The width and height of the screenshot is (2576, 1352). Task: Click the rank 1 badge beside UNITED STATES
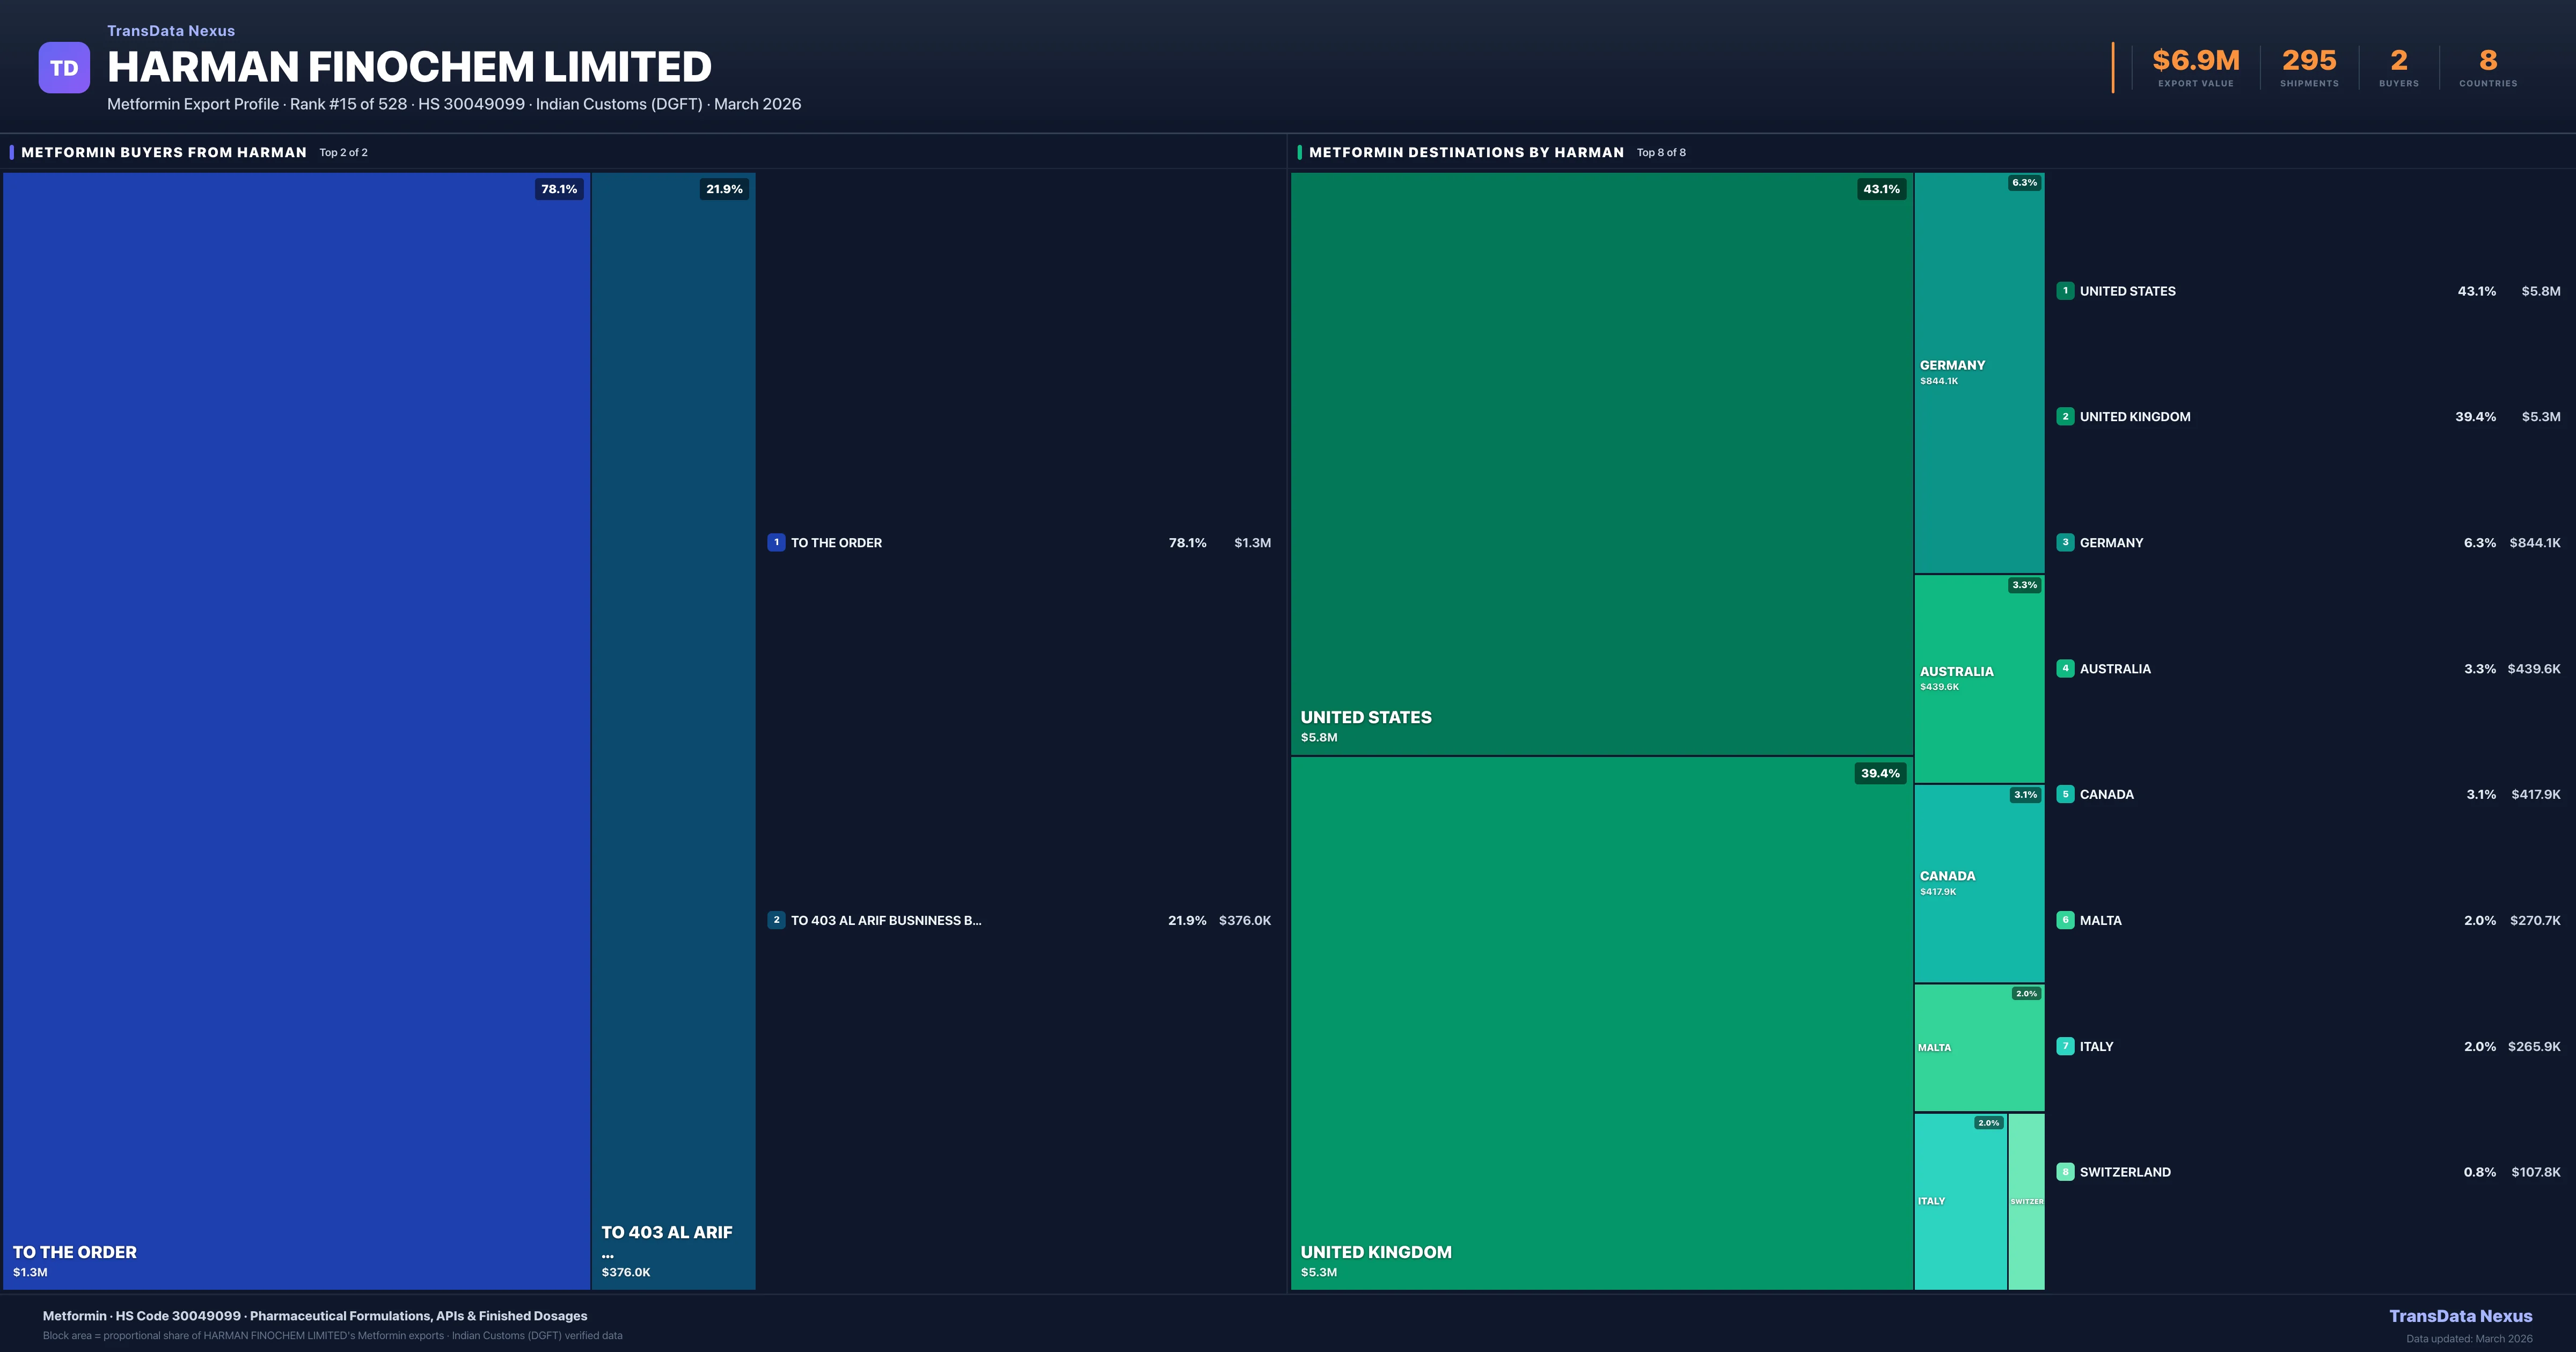pyautogui.click(x=2065, y=291)
